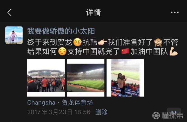Click the post text 终于来到贺龙
This screenshot has height=122, width=187.
click(x=50, y=42)
